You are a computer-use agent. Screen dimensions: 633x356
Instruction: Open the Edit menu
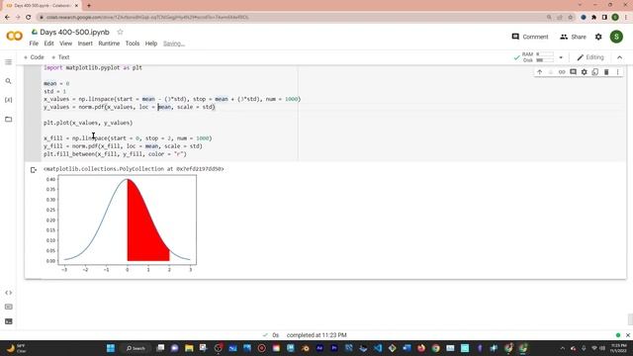(48, 44)
